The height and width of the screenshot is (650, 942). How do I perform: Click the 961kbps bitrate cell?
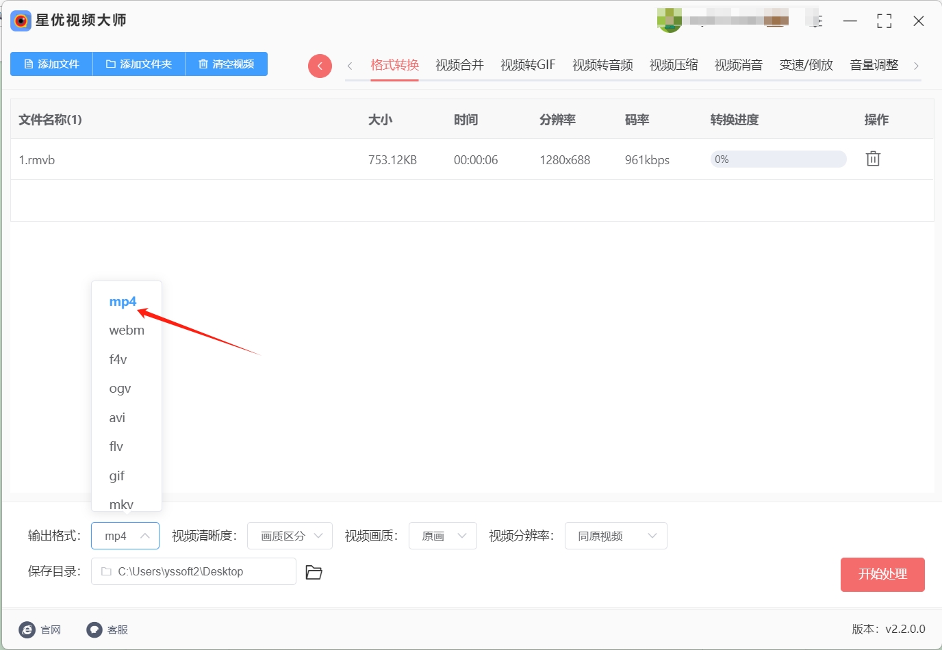pyautogui.click(x=647, y=160)
